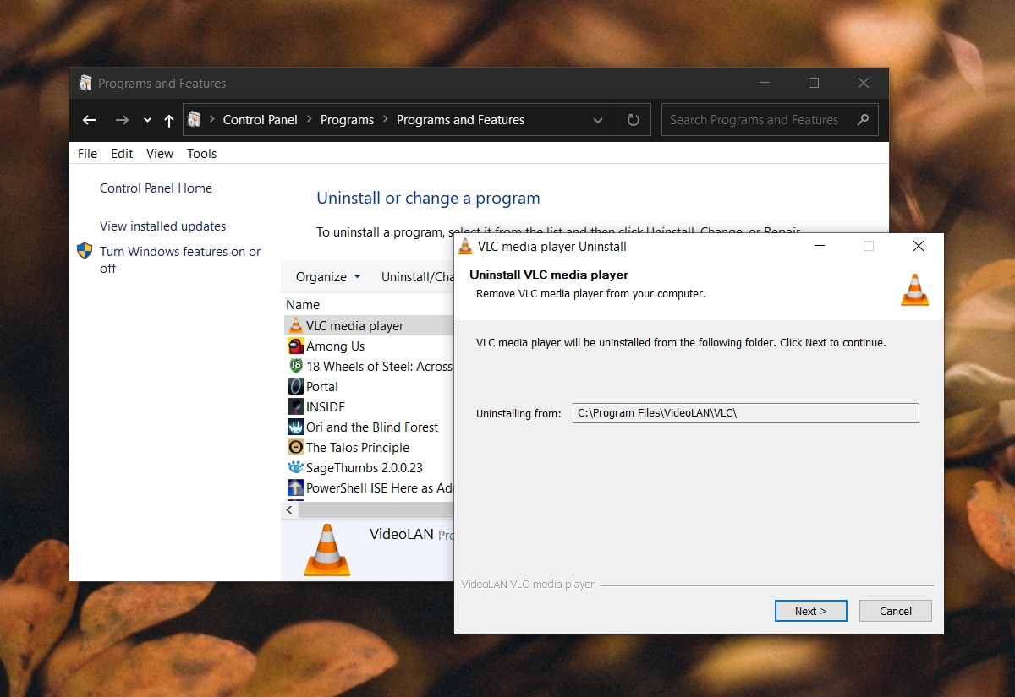Click the PowerShell ISE icon
The width and height of the screenshot is (1015, 697).
tap(295, 487)
